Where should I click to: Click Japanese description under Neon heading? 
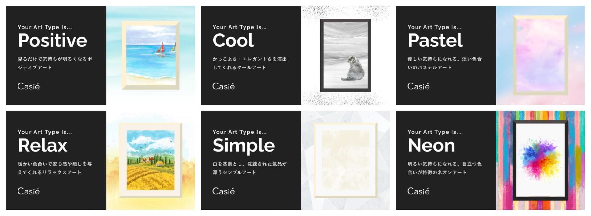(445, 168)
